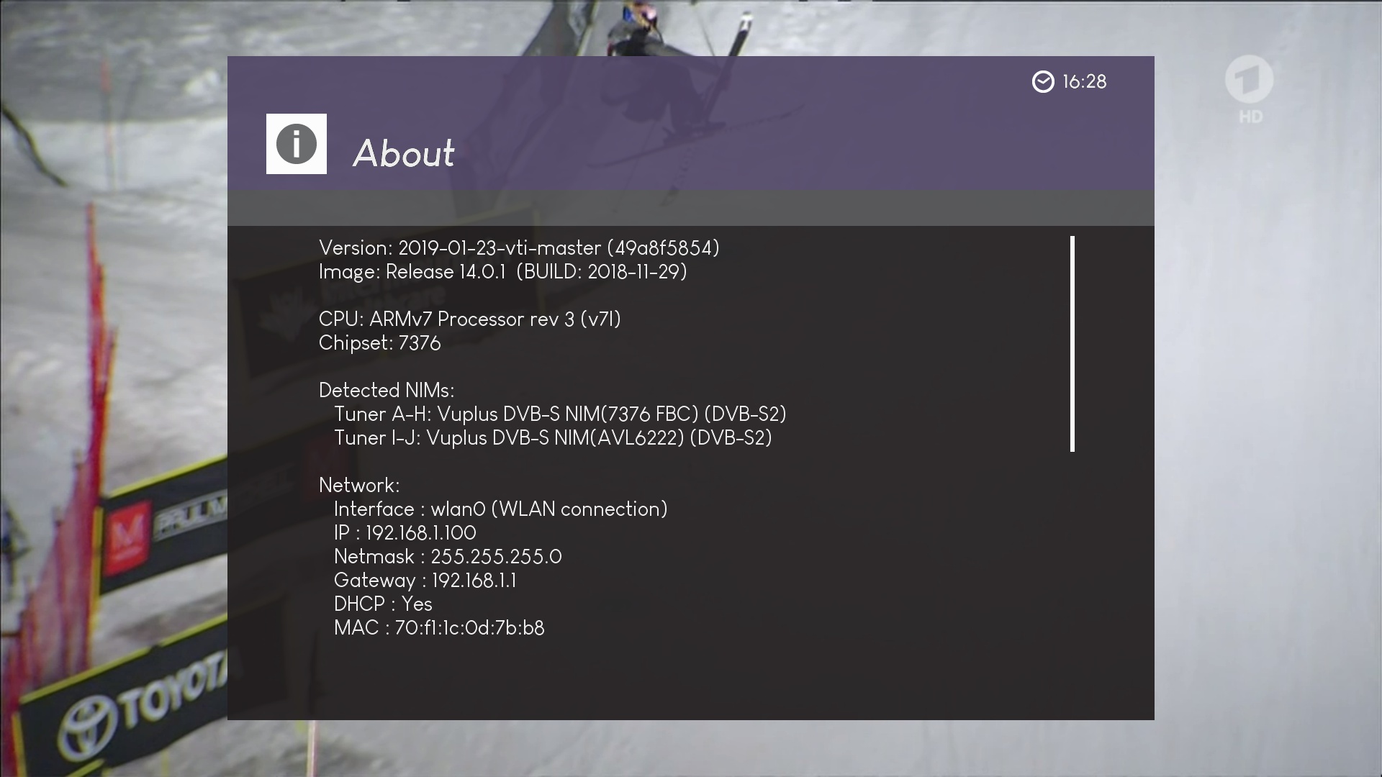Select the Chipset 7376 line

379,343
